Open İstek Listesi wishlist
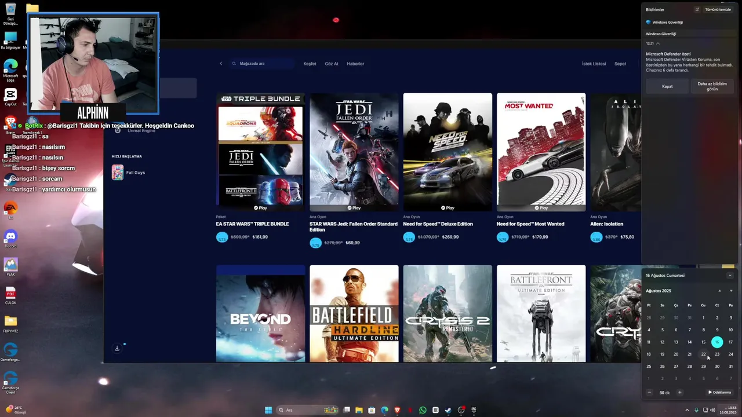 (594, 64)
